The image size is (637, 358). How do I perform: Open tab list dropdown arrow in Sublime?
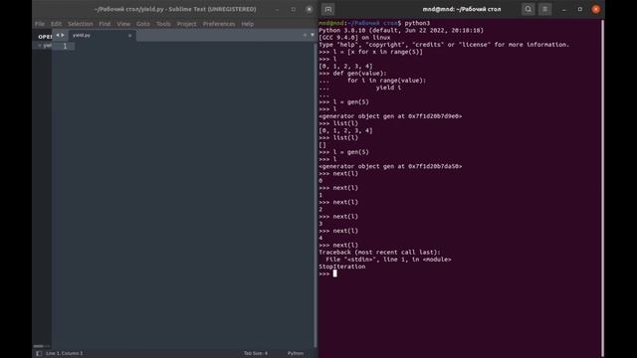point(312,35)
